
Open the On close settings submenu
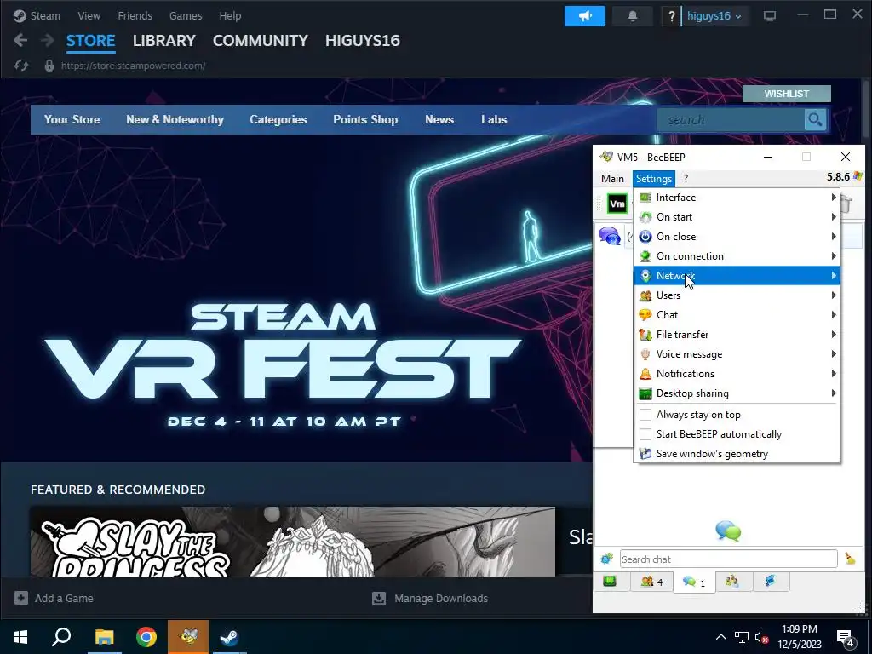click(x=737, y=237)
